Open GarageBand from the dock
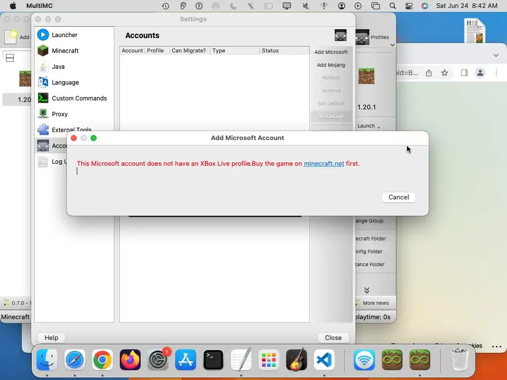 tap(297, 360)
